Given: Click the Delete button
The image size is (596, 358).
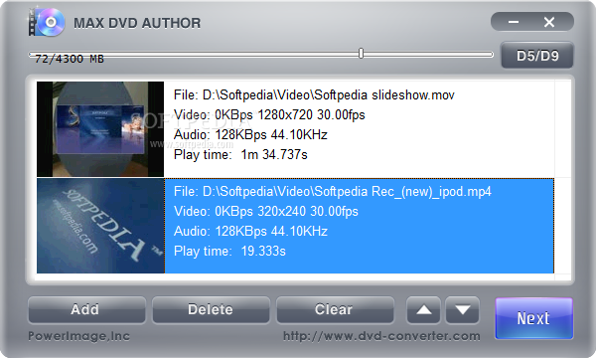Looking at the screenshot, I should tap(211, 309).
